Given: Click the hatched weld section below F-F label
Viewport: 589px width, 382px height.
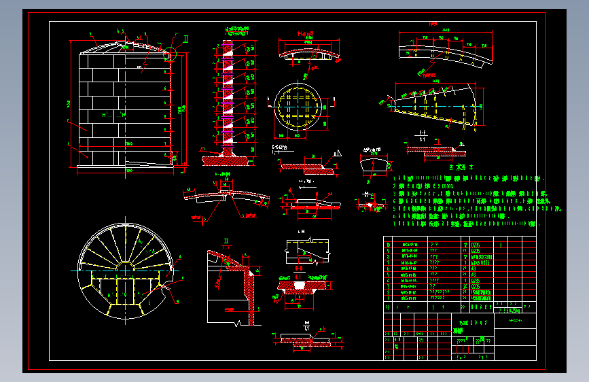Looking at the screenshot, I should (x=437, y=151).
